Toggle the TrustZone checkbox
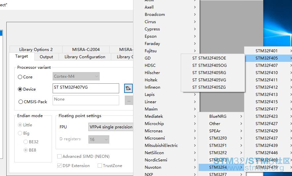The width and height of the screenshot is (292, 176). 100,165
